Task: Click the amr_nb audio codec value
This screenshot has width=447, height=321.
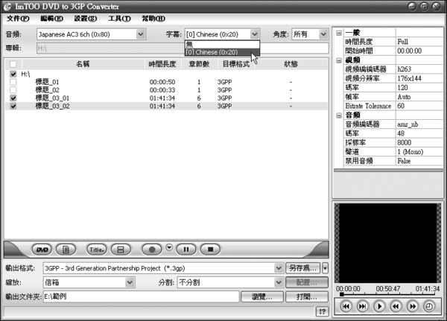Action: [x=408, y=124]
